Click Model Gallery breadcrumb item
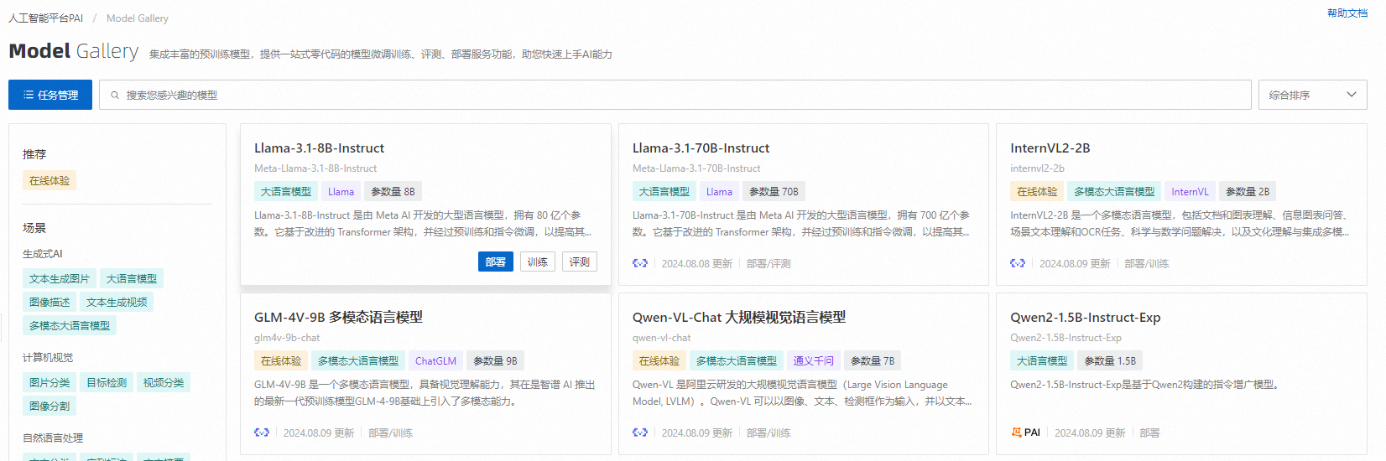The height and width of the screenshot is (461, 1386). click(x=138, y=18)
